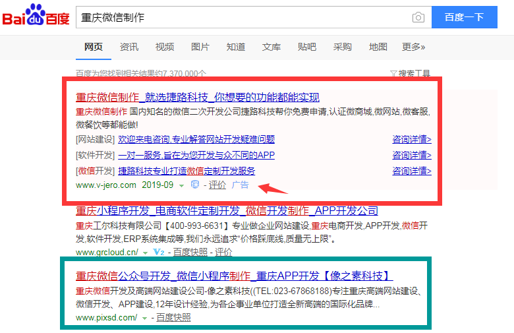This screenshot has height=333, width=514.
Task: Click the www.v-jero.com URL text
Action: [106, 185]
